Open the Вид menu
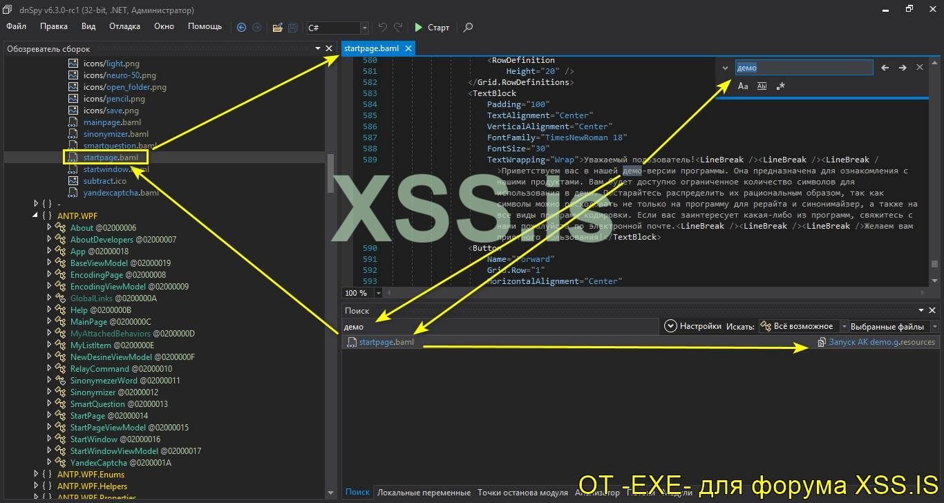Screen dimensions: 944x503 click(88, 26)
